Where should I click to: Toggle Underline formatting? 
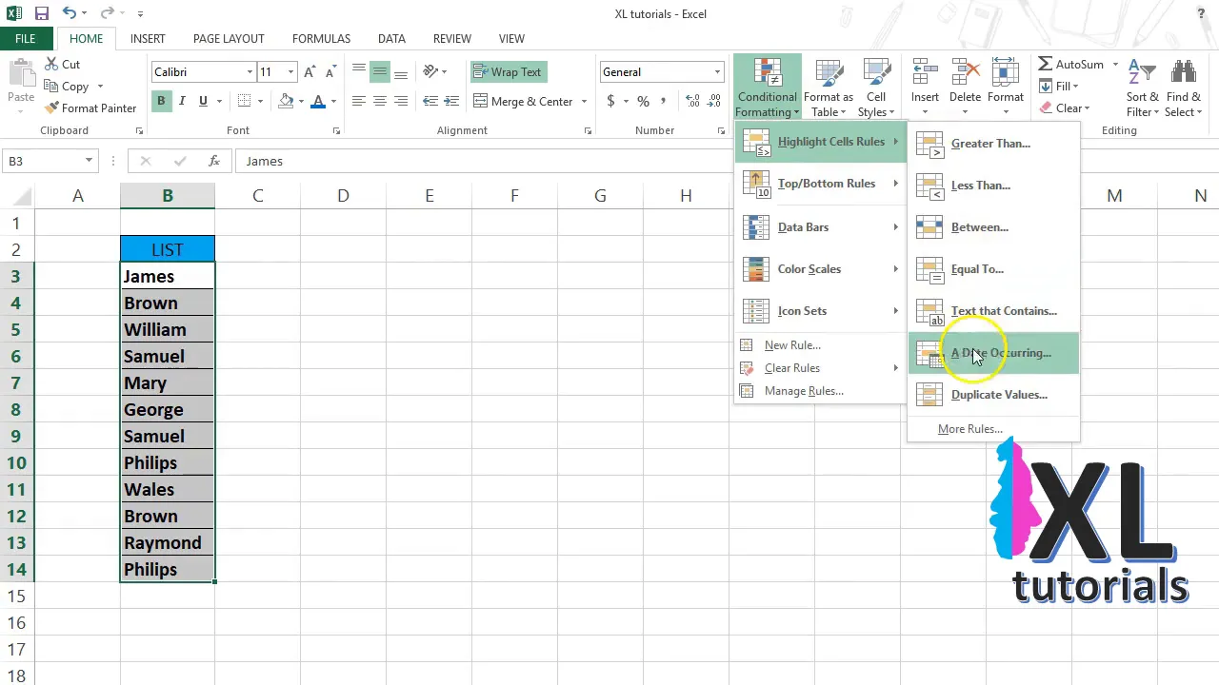click(x=203, y=102)
